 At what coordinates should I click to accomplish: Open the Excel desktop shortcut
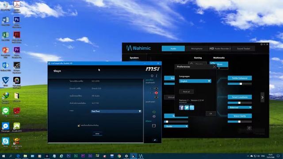point(6,36)
